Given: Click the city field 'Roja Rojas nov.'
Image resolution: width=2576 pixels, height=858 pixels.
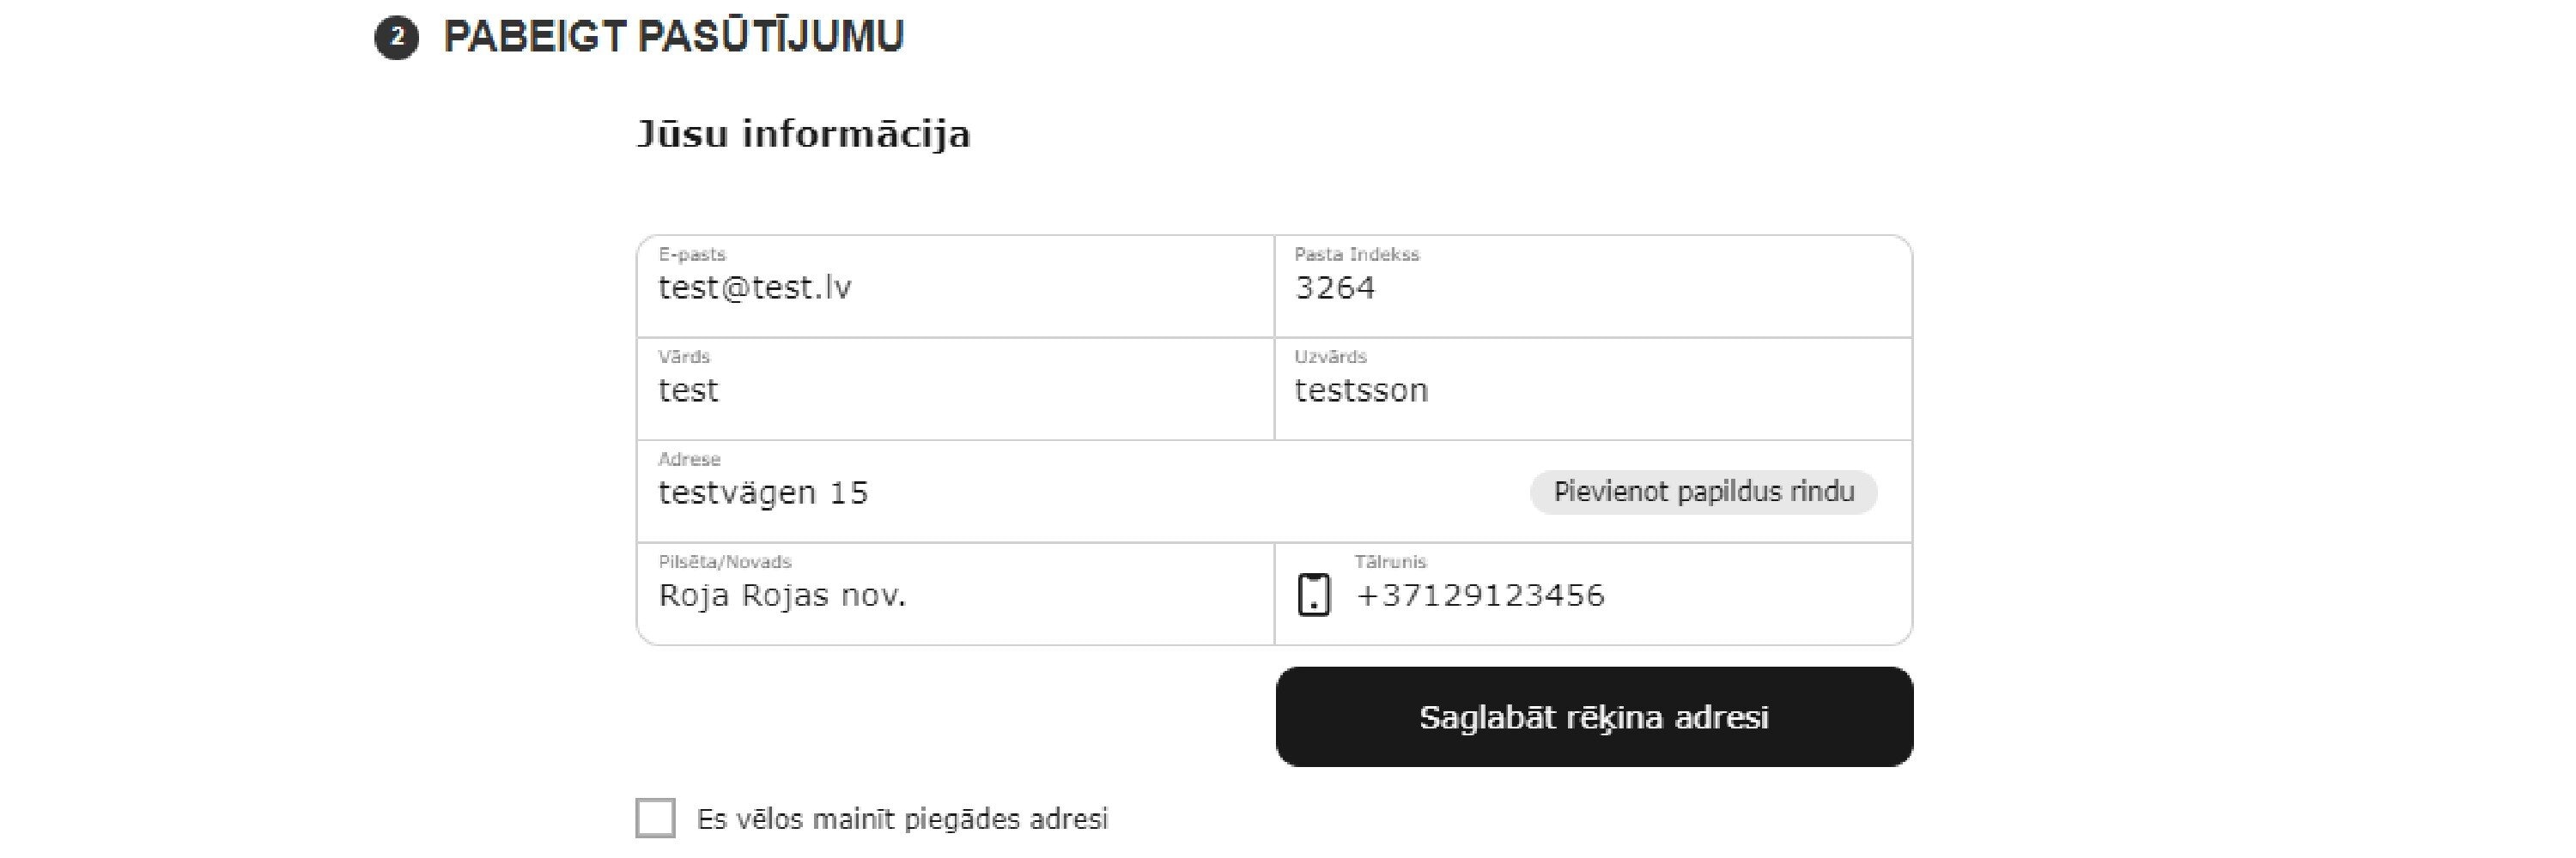Looking at the screenshot, I should click(955, 596).
